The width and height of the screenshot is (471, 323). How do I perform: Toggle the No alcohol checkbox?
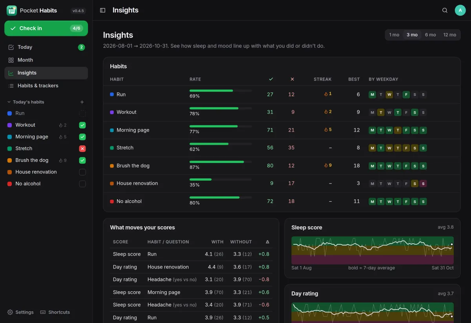82,184
